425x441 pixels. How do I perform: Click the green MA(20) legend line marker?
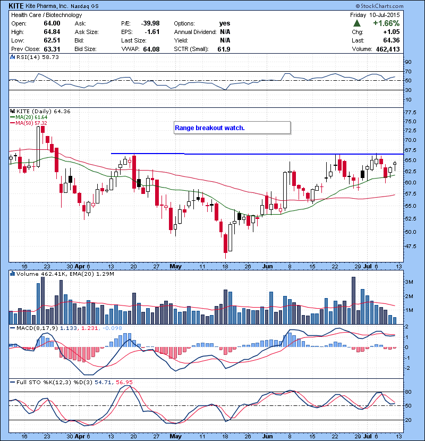point(12,117)
